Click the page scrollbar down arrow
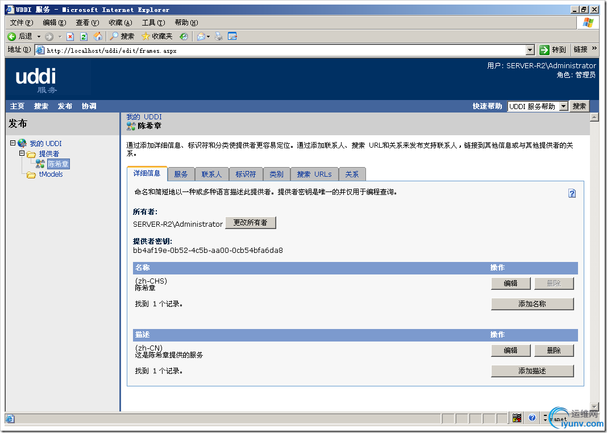 tap(594, 406)
